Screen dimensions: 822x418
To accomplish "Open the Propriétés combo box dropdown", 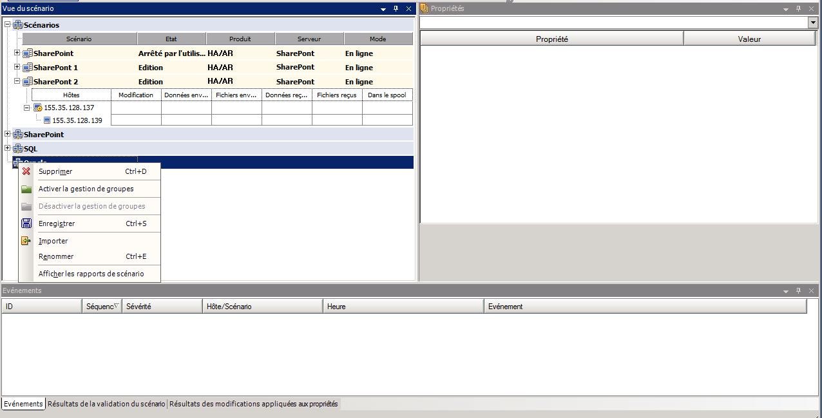I will pyautogui.click(x=813, y=23).
